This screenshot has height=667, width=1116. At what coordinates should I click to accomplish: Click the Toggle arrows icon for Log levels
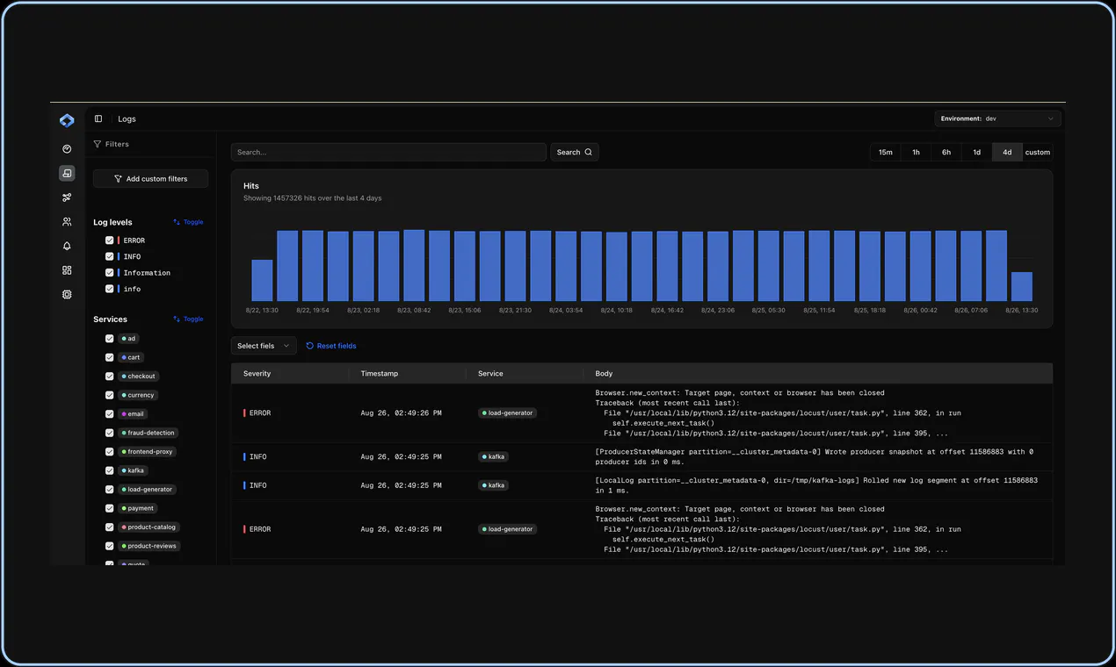point(177,222)
